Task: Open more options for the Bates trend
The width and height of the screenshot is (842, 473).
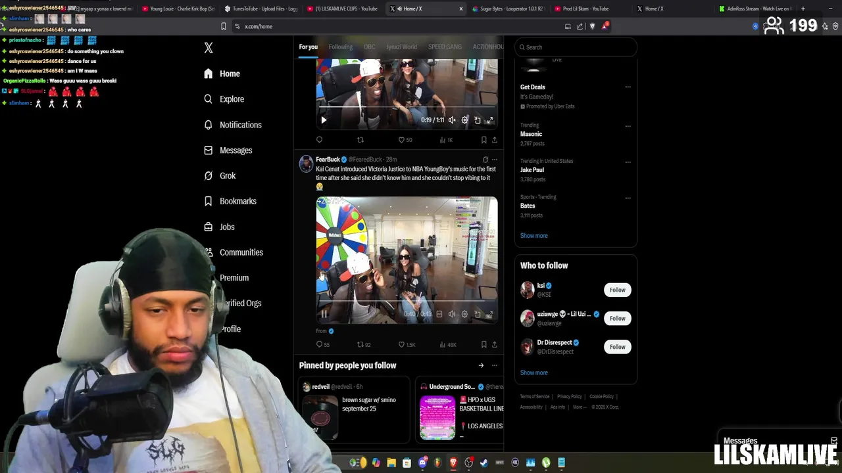Action: click(628, 197)
